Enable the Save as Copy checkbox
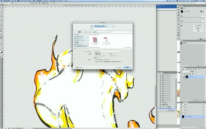The height and width of the screenshot is (129, 206). click(x=95, y=54)
